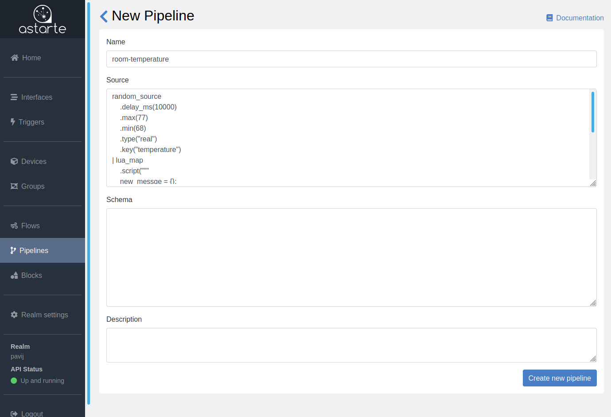Click the Flows wind icon

14,226
